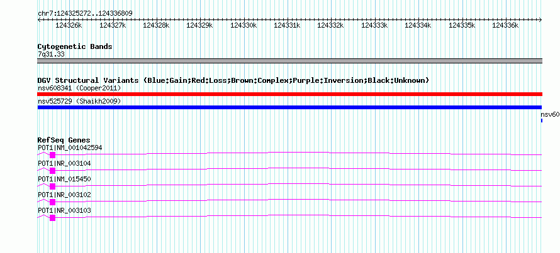
Task: Select the POT1|NM_001042594 transcript label
Action: coord(70,148)
